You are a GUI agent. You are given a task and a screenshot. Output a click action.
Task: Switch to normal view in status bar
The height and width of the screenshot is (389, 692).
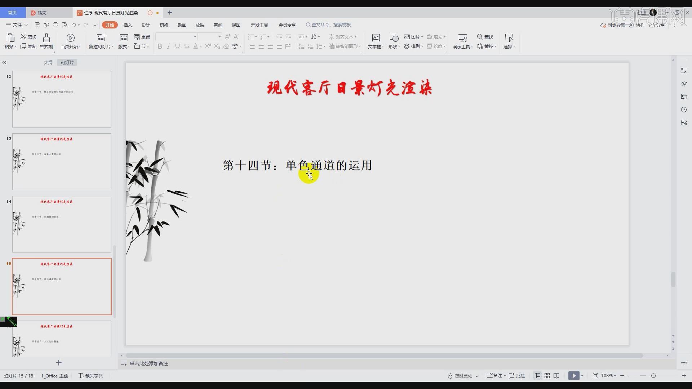point(537,376)
